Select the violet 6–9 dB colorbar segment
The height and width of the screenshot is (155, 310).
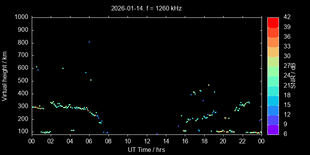pyautogui.click(x=273, y=129)
